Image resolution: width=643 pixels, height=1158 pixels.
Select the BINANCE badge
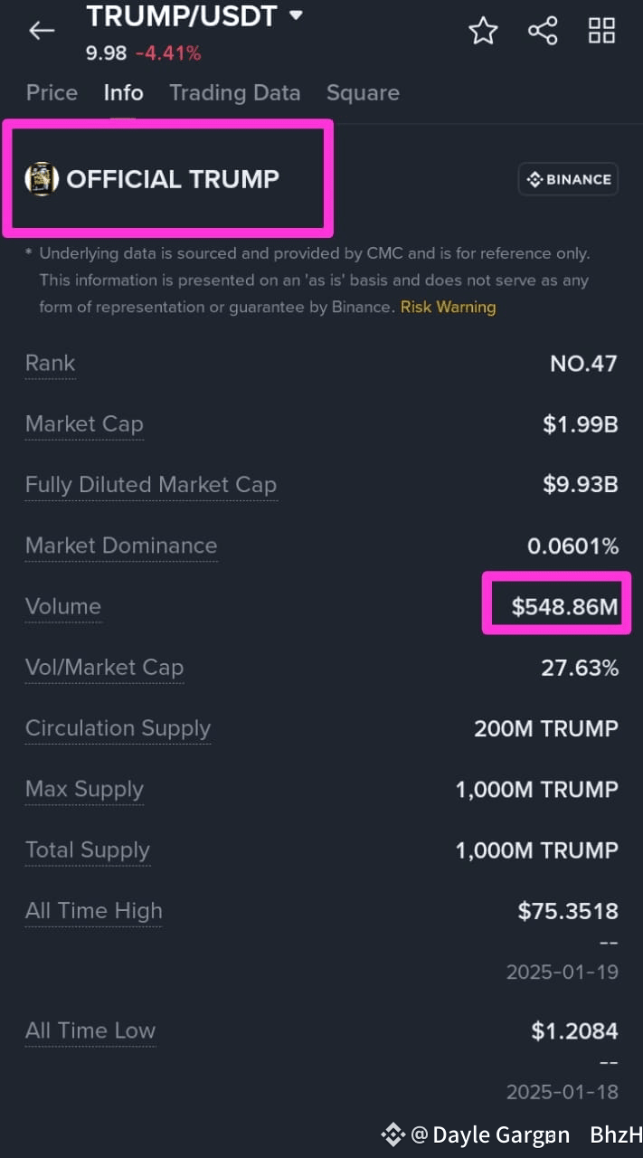(568, 178)
